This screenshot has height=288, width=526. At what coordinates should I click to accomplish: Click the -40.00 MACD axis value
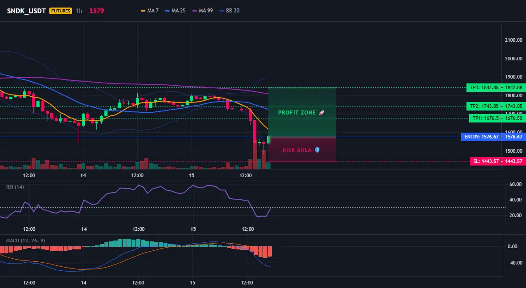(x=514, y=263)
